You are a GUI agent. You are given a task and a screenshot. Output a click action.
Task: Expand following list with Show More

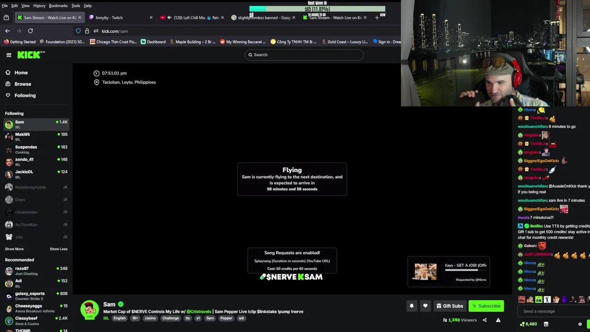click(14, 249)
